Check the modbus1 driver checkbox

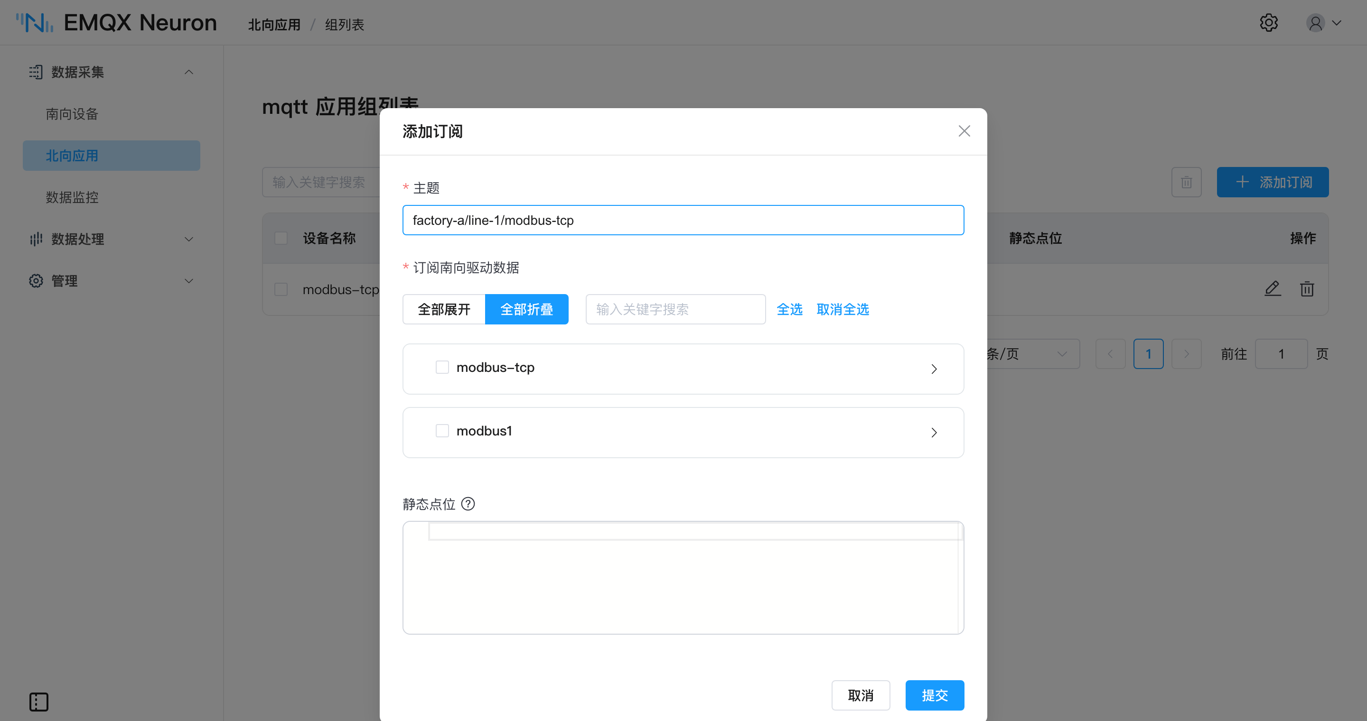click(442, 431)
